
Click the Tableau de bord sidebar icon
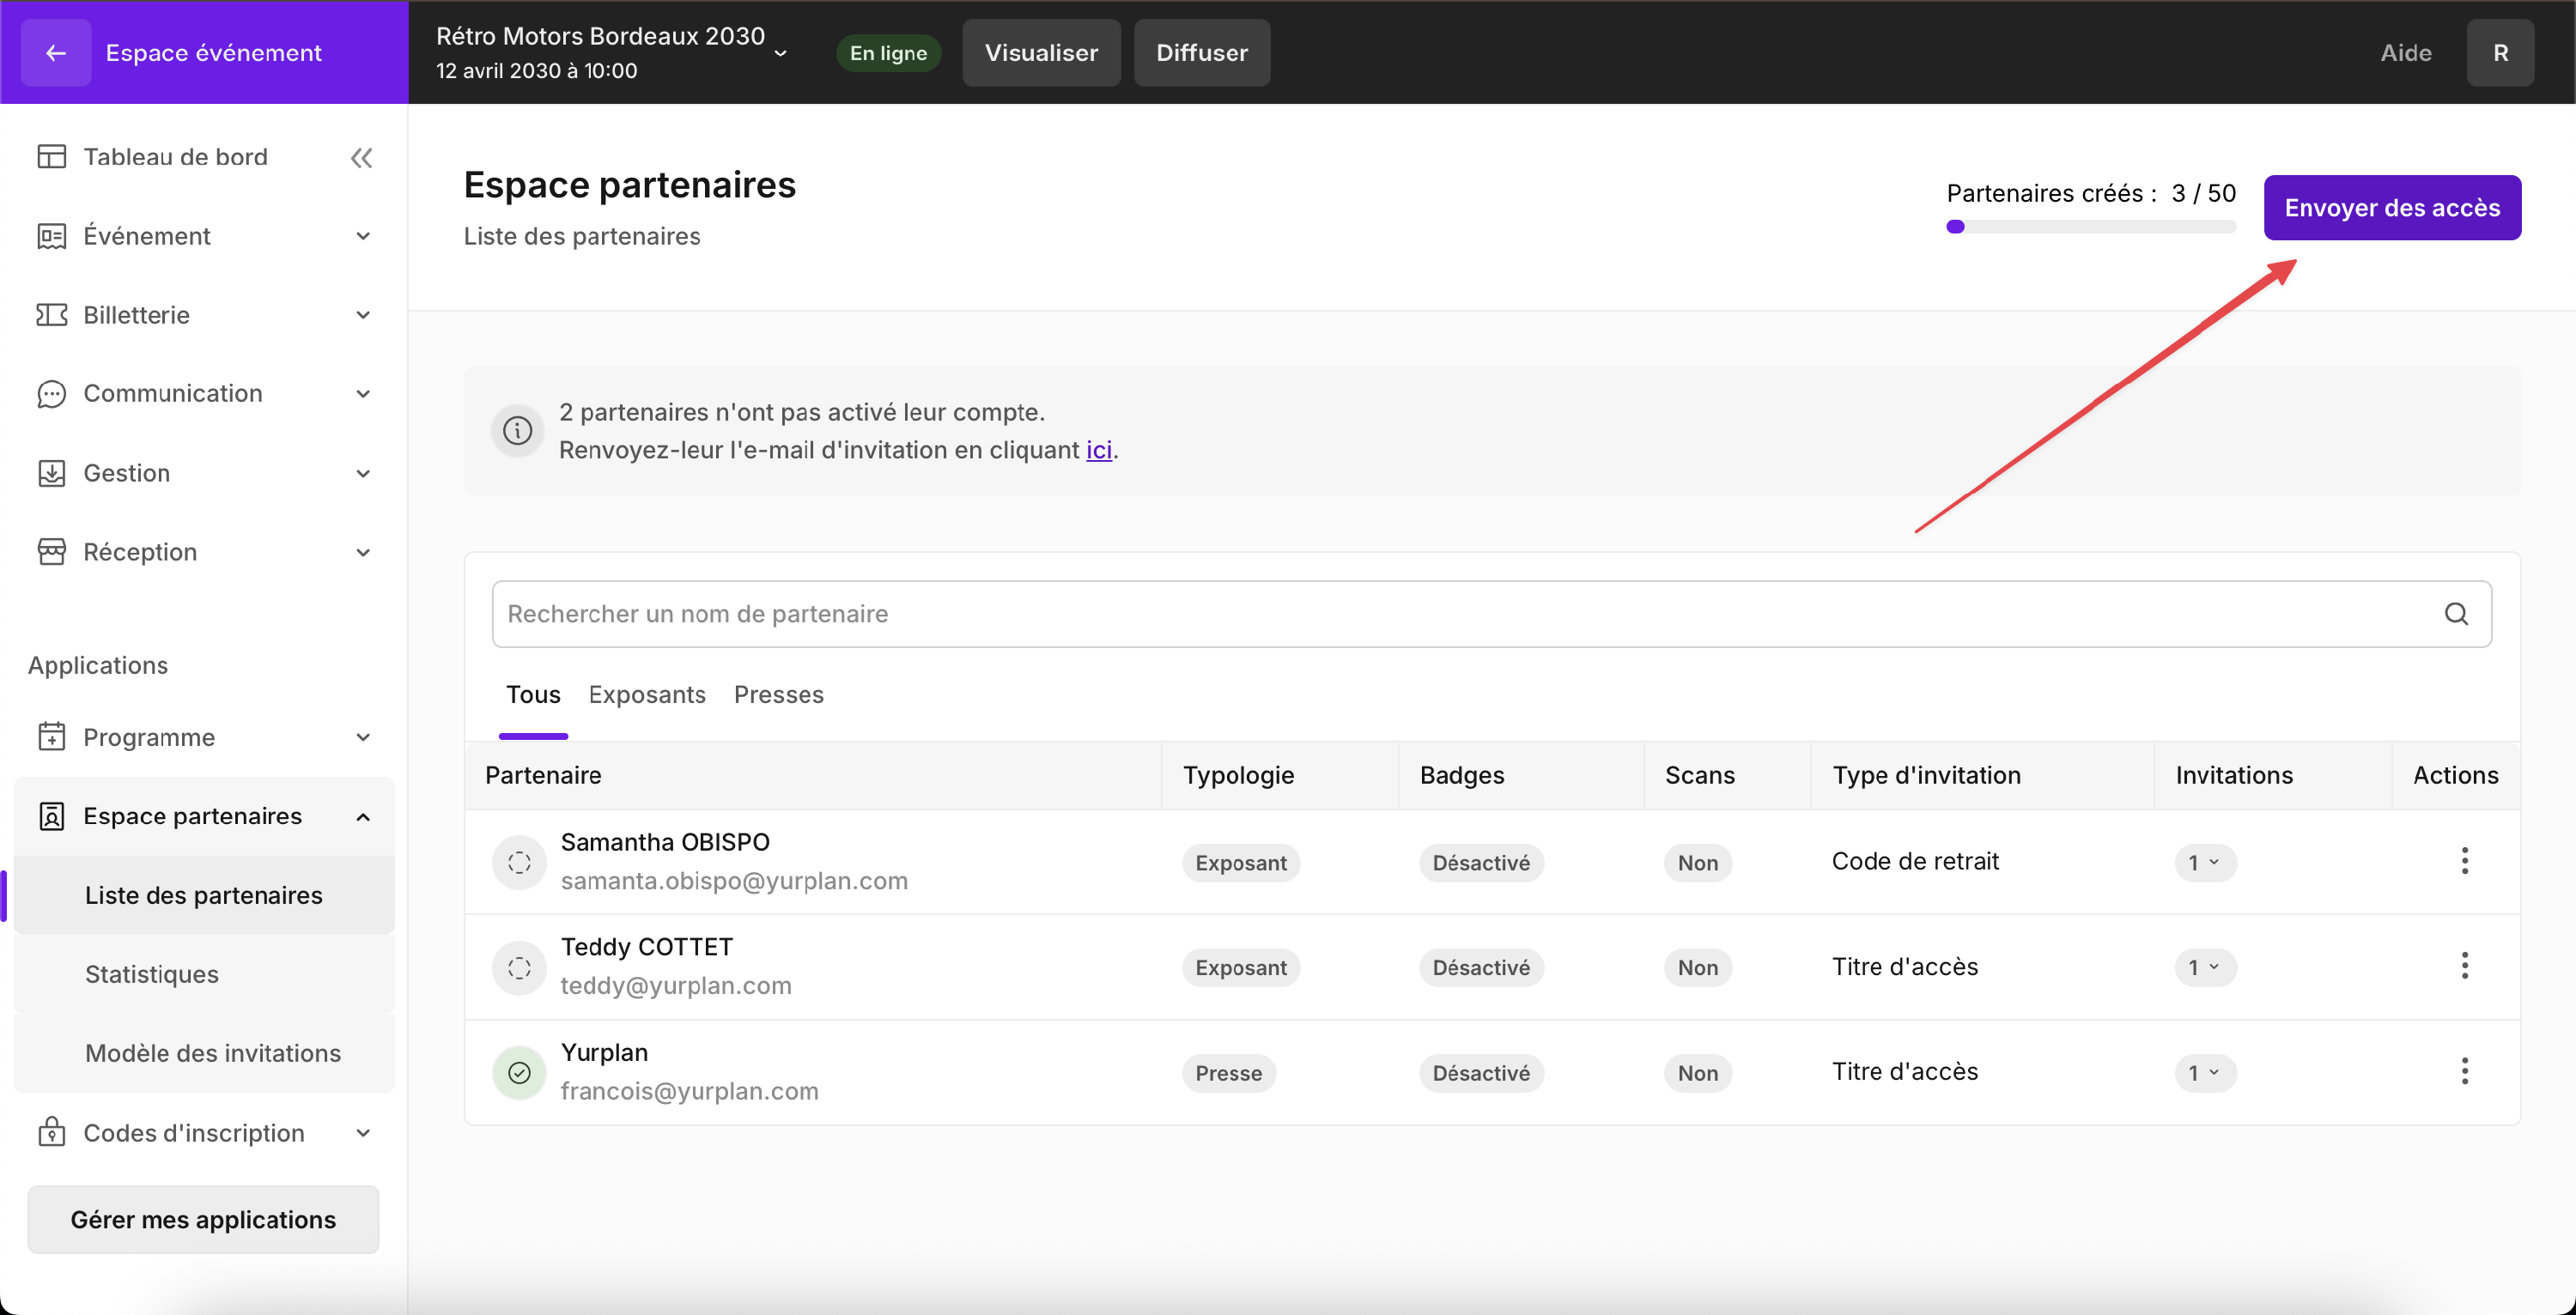click(51, 157)
